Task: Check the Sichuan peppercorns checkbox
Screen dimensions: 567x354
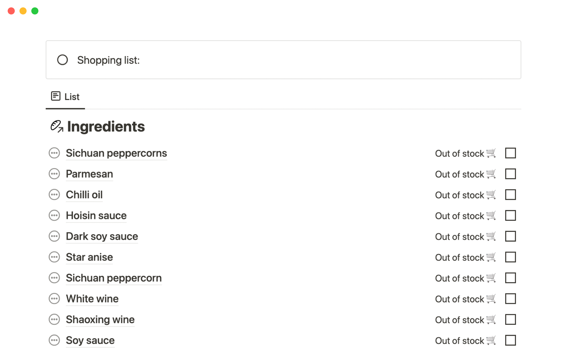Action: tap(510, 153)
